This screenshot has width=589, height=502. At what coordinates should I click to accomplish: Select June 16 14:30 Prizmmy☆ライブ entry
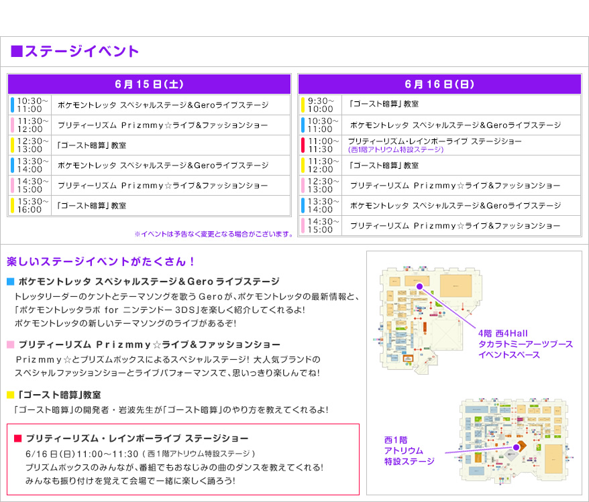tap(455, 227)
